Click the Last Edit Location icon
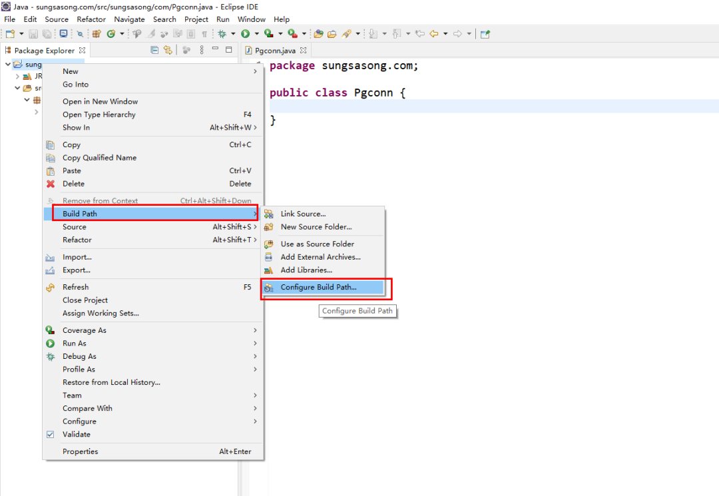Screen dimensions: 719x496 419,34
